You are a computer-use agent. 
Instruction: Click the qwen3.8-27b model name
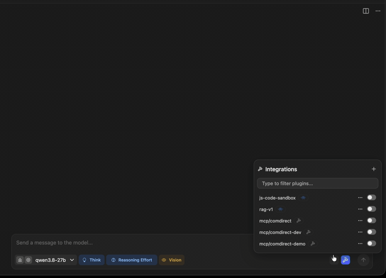coord(51,260)
